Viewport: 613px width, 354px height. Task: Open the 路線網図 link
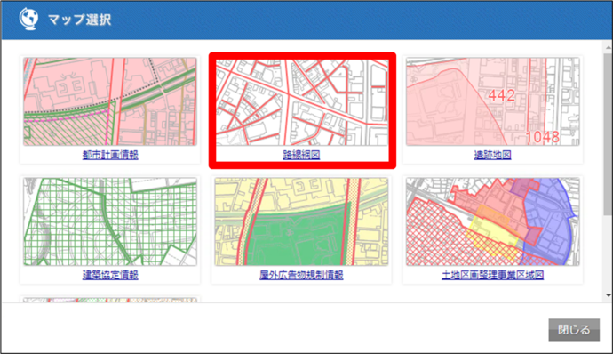(x=301, y=155)
